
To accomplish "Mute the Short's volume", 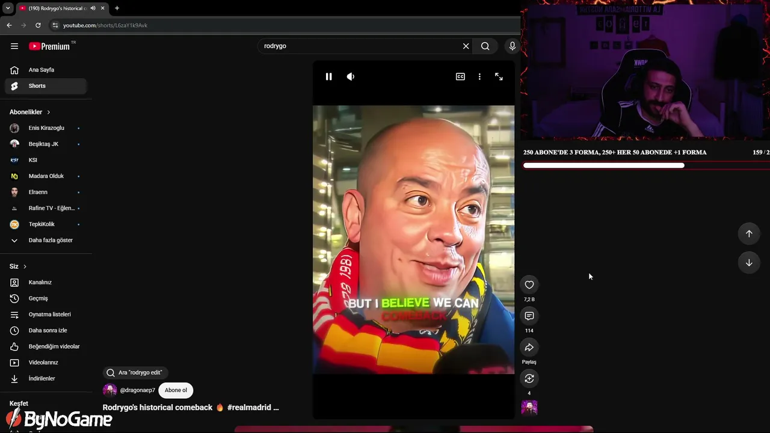I will (x=350, y=76).
